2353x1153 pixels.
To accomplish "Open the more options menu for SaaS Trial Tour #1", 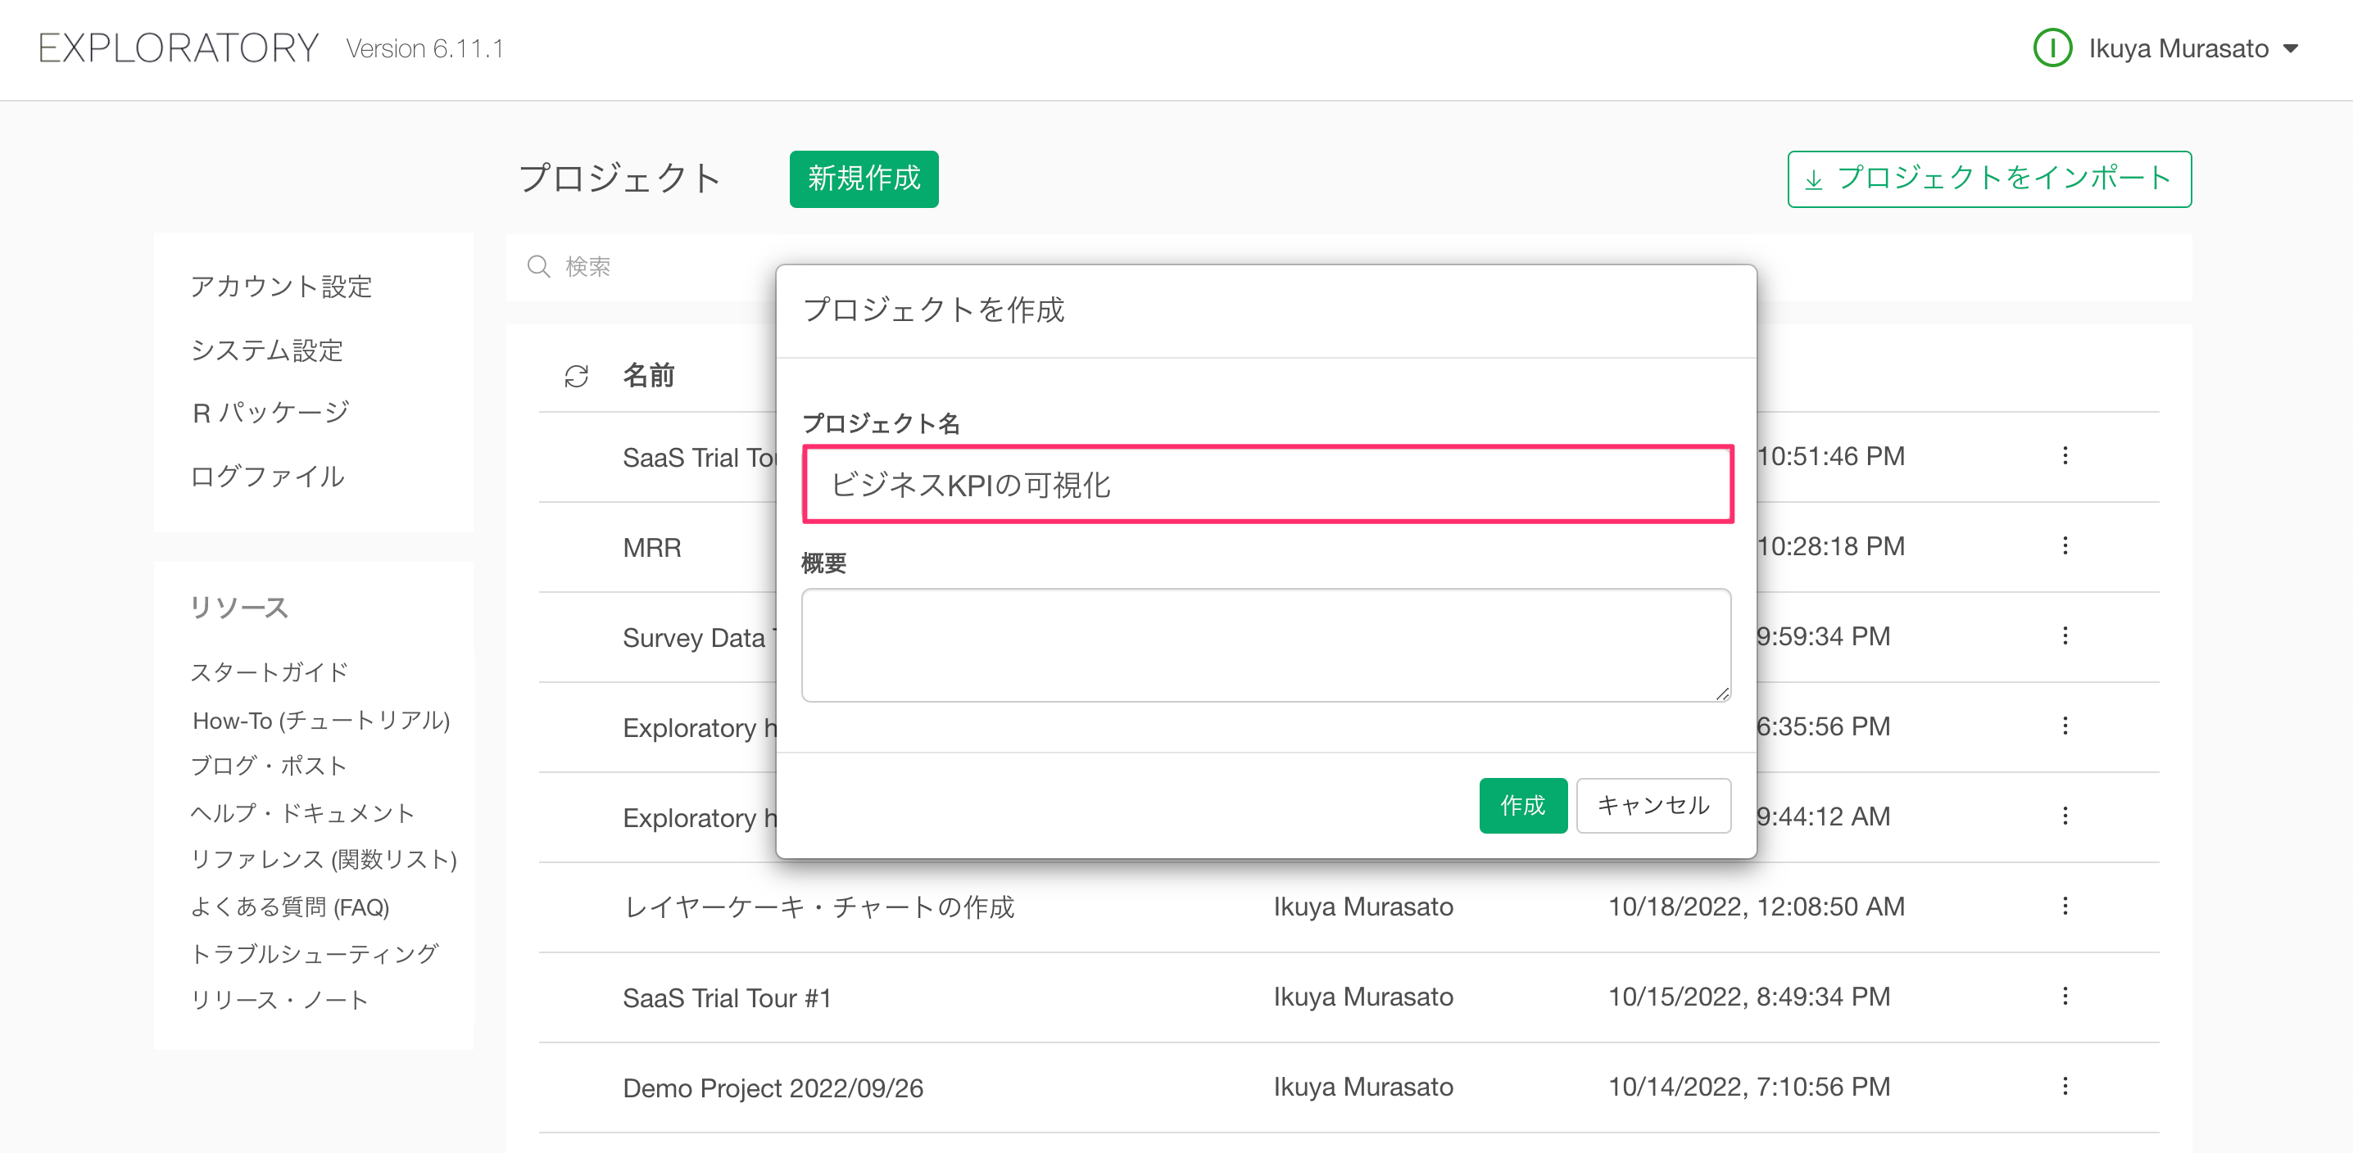I will tap(2065, 997).
